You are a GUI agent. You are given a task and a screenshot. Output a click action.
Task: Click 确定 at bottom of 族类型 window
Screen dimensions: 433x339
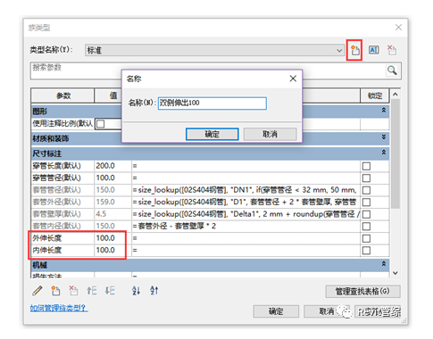tap(276, 311)
